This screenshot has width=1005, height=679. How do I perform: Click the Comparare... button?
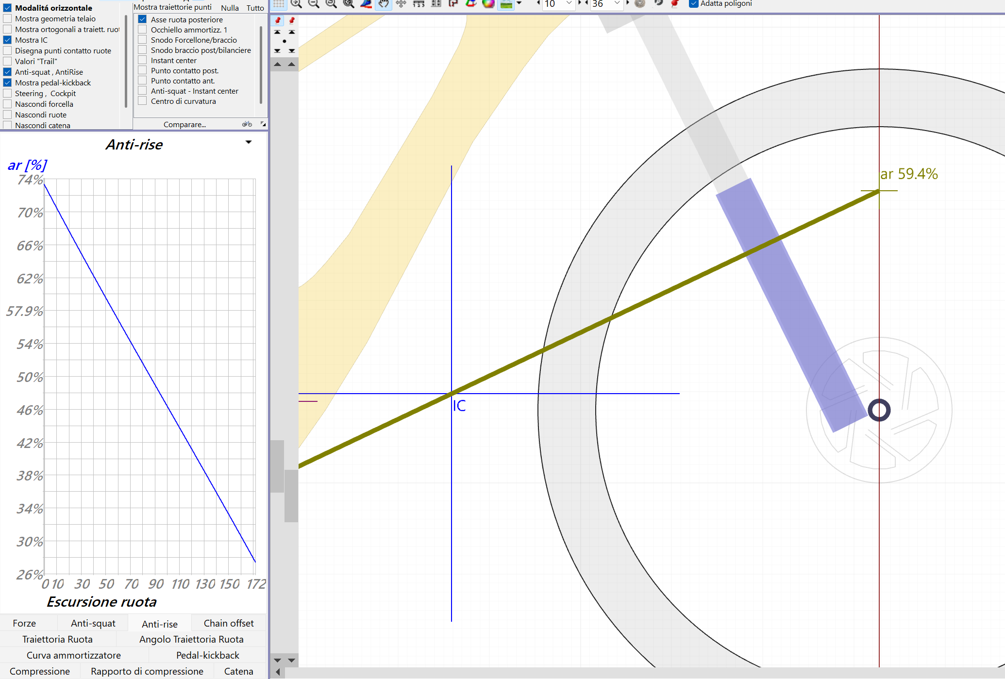tap(184, 124)
